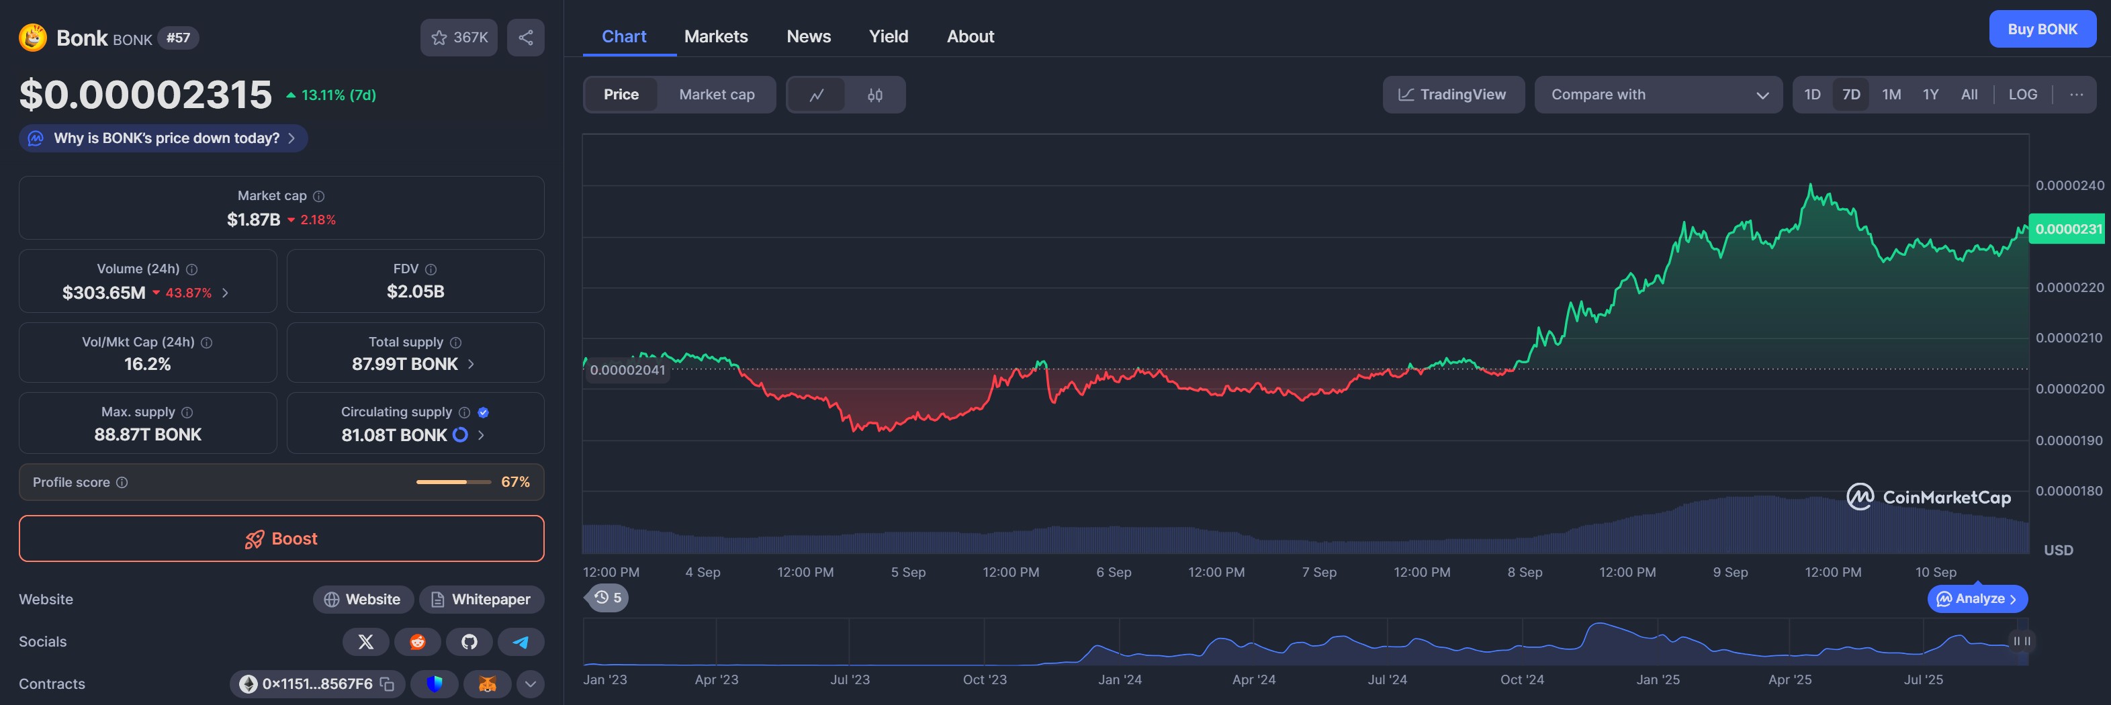
Task: Enable LOG scale on chart
Action: pos(2022,95)
